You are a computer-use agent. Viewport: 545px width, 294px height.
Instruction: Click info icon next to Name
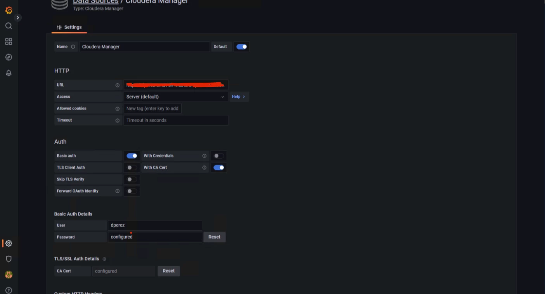click(x=73, y=47)
